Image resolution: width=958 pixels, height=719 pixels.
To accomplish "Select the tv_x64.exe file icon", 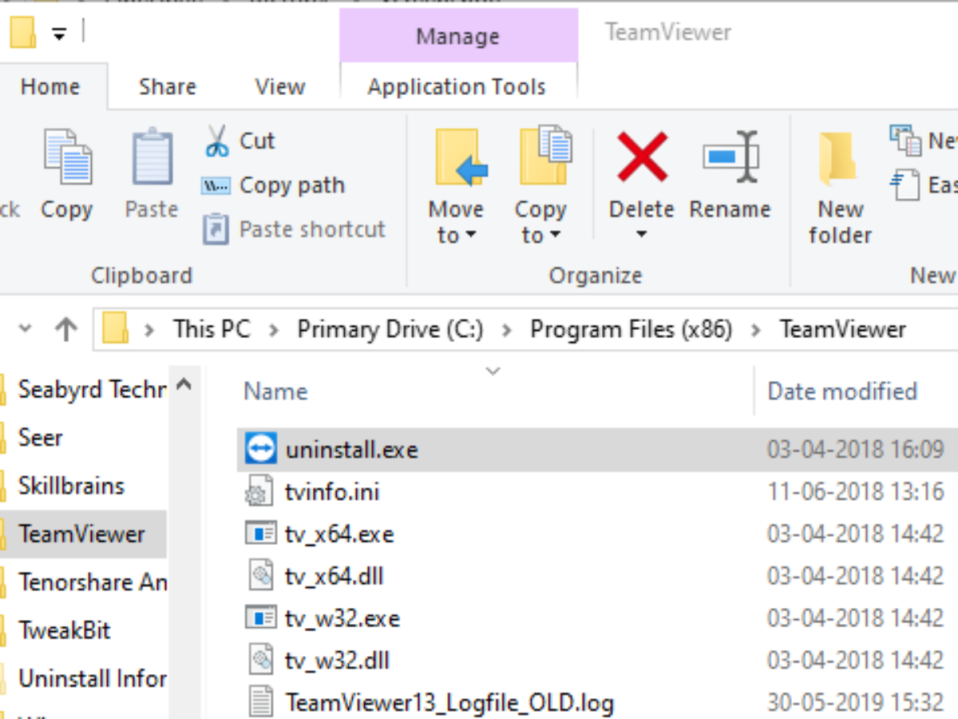I will pyautogui.click(x=260, y=534).
